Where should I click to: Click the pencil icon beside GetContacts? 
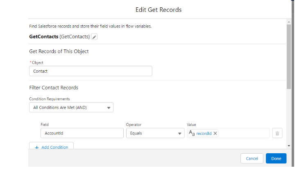[x=94, y=37]
